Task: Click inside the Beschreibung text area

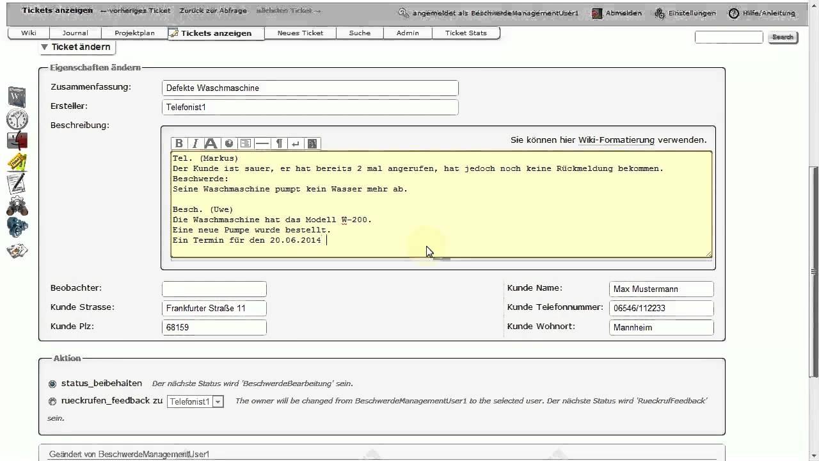Action: pos(441,204)
